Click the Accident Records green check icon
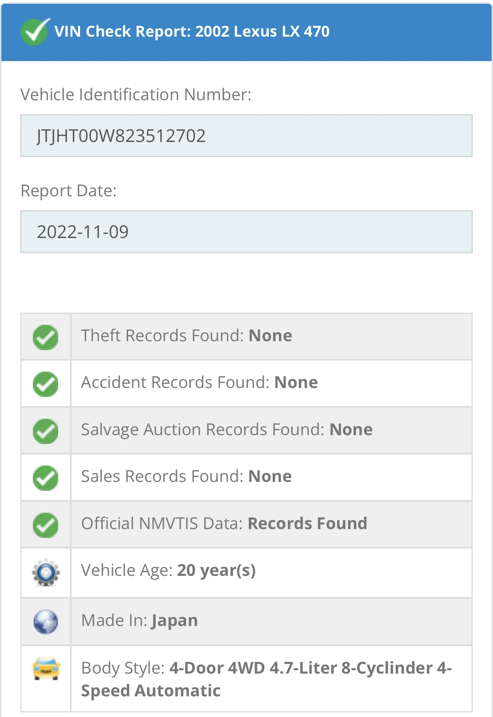Screen dimensions: 493x717 (x=46, y=384)
